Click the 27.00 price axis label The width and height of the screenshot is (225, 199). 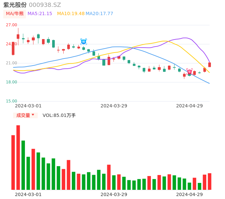[x=11, y=25]
